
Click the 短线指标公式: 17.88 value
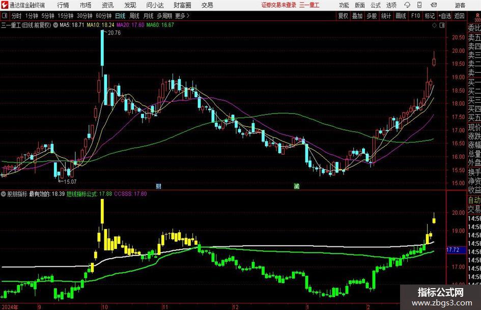(89, 193)
